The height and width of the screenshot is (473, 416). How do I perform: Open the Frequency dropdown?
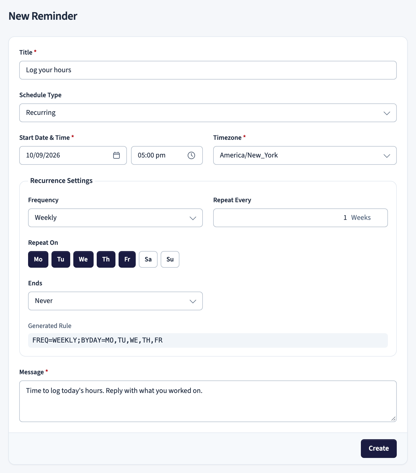tap(115, 218)
